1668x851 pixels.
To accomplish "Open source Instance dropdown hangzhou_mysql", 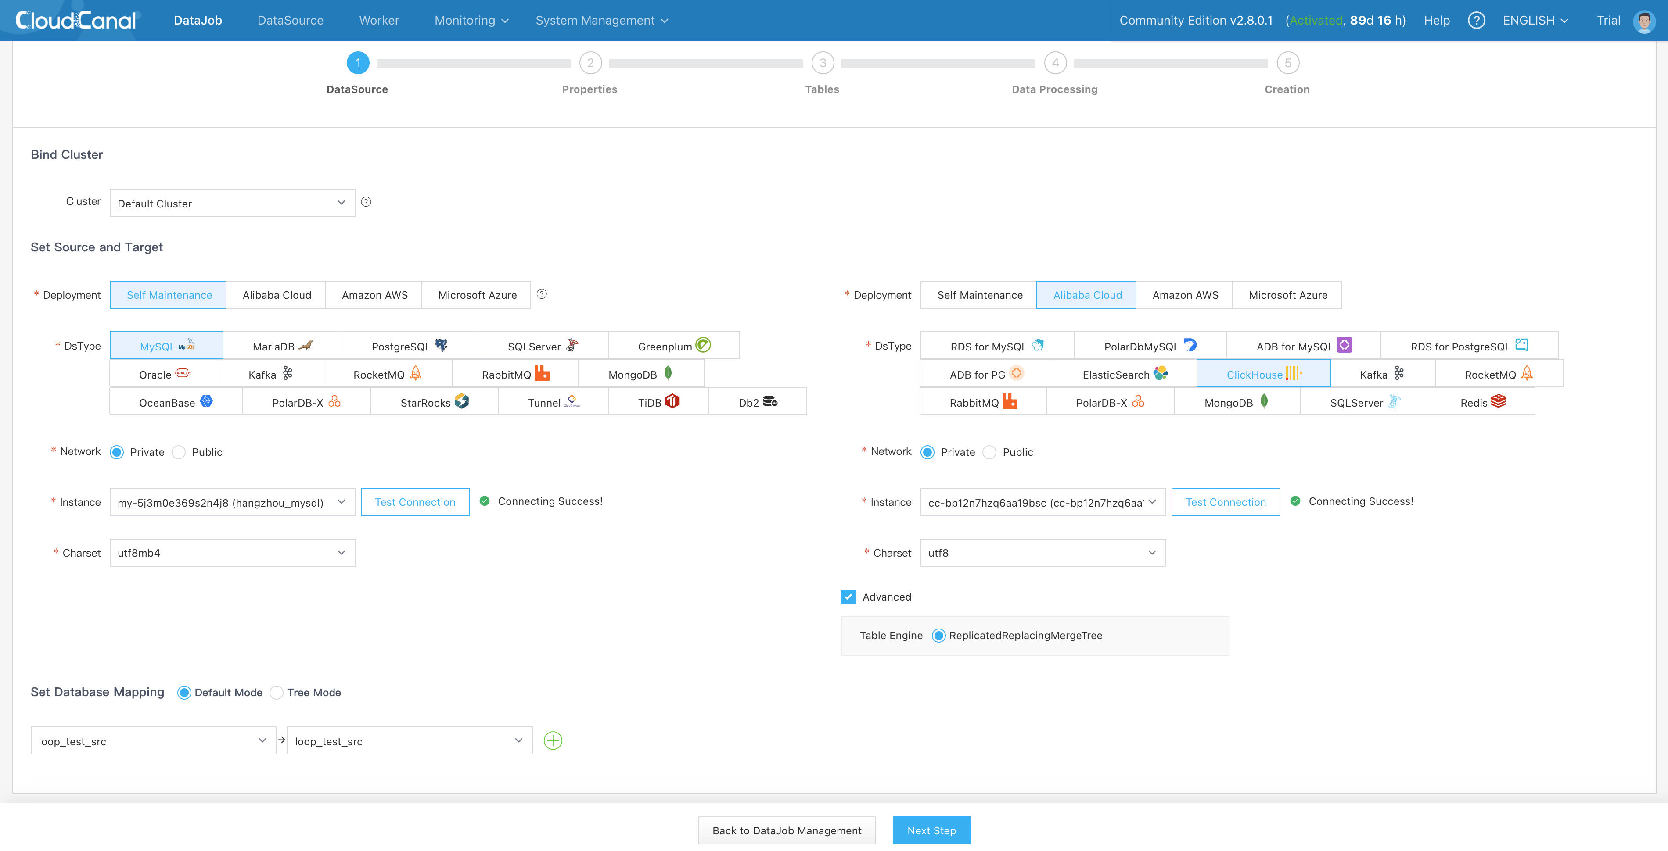I will coord(233,502).
